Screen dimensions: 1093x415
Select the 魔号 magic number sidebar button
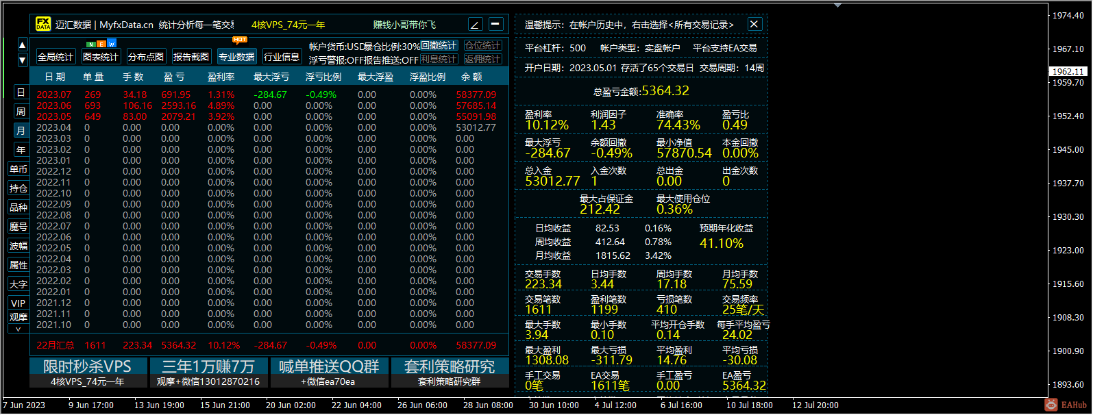coord(19,227)
